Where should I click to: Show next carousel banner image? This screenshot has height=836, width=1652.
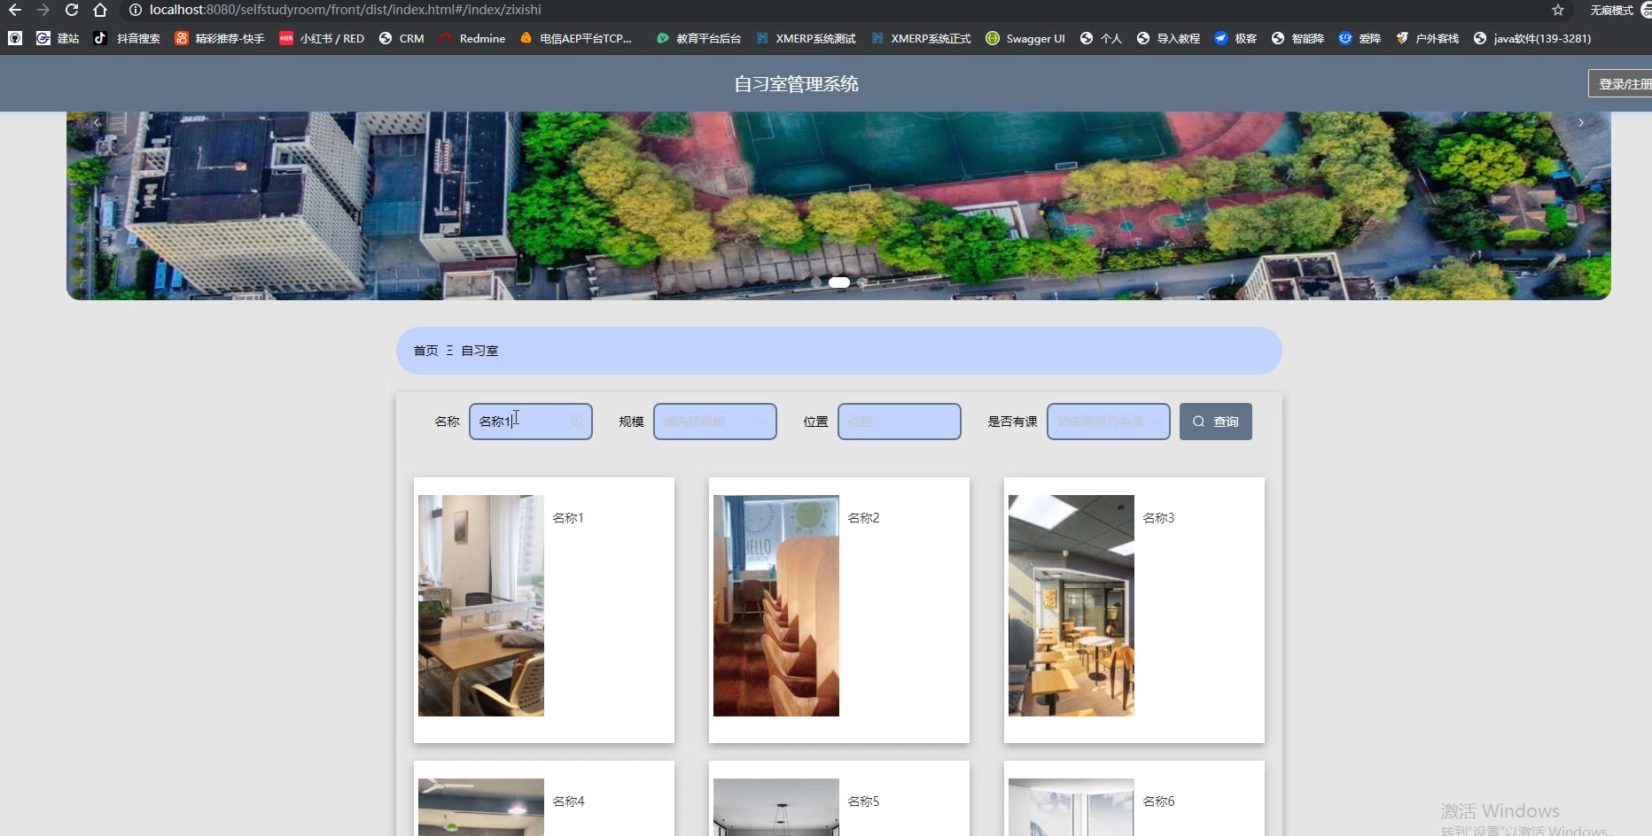[x=1581, y=123]
